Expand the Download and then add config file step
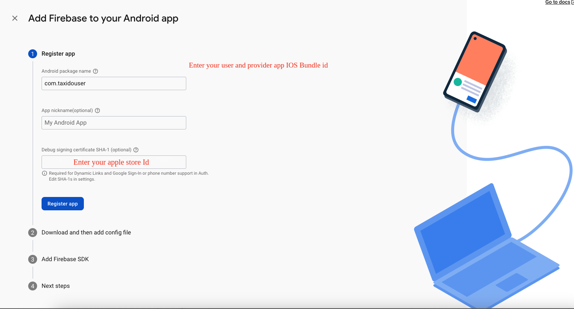The image size is (574, 309). point(86,233)
